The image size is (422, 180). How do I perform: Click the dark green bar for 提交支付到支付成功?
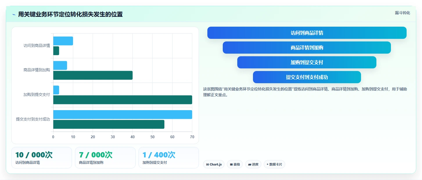click(109, 124)
